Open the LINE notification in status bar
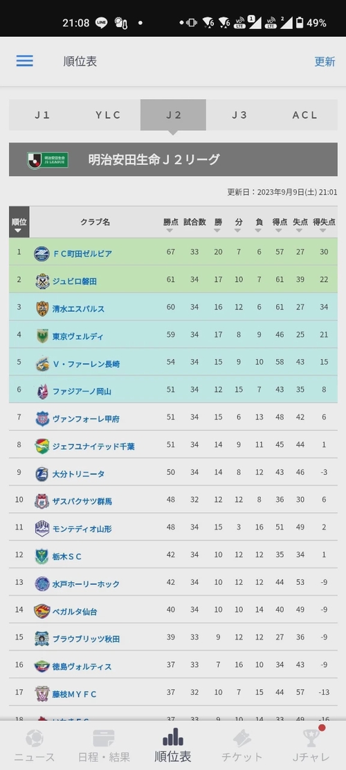Screen dimensions: 346x770 pos(102,23)
